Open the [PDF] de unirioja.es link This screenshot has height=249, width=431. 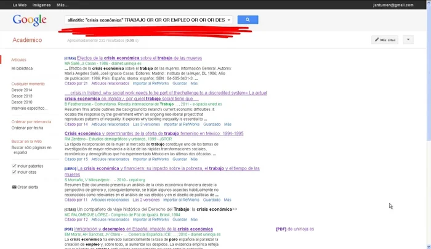pyautogui.click(x=295, y=229)
